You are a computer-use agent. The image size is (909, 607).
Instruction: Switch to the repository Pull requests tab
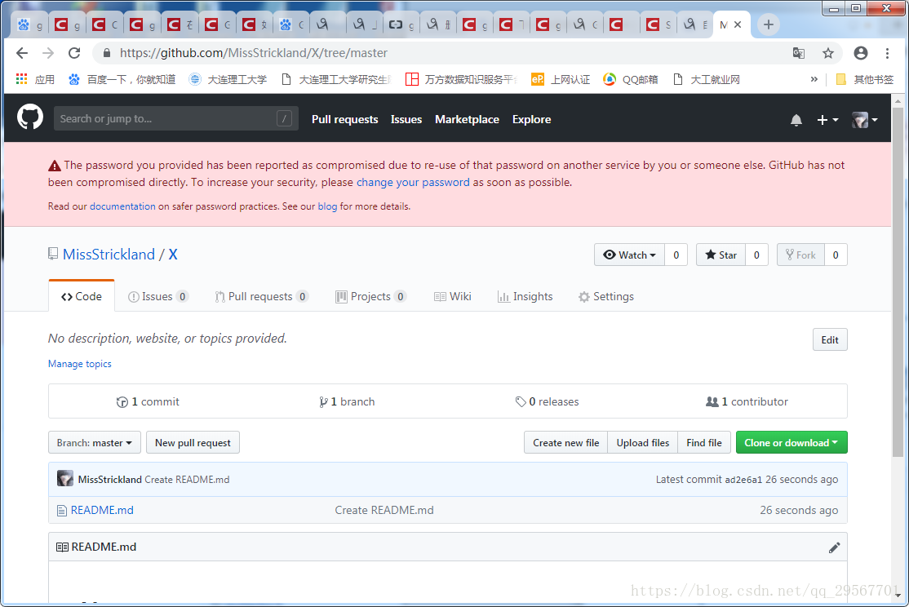tap(261, 296)
